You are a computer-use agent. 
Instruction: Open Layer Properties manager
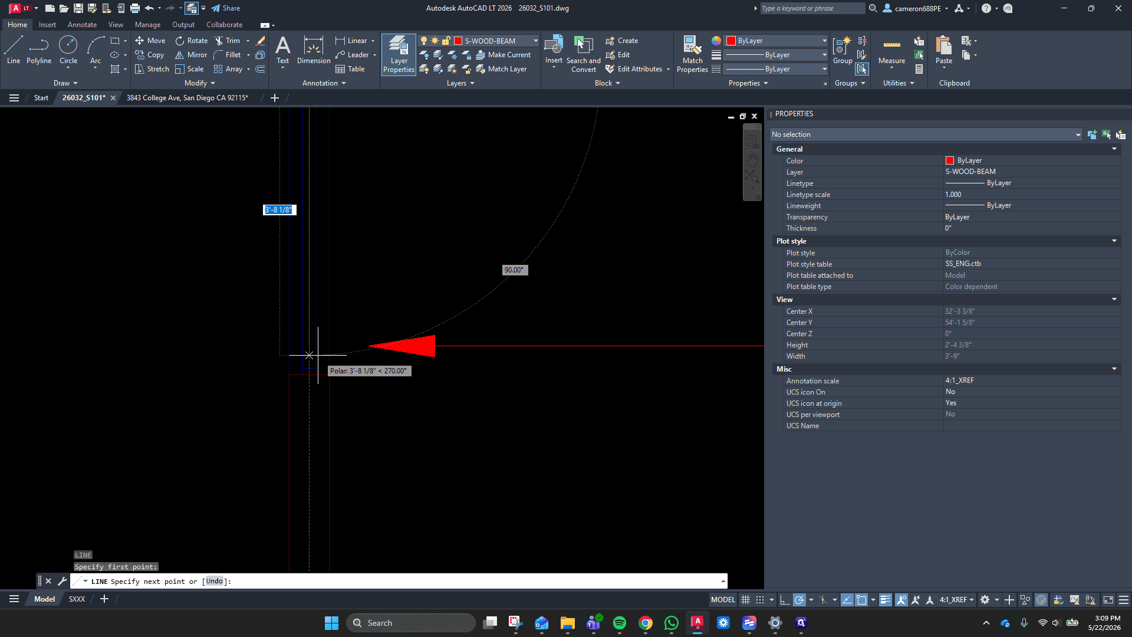coord(399,54)
